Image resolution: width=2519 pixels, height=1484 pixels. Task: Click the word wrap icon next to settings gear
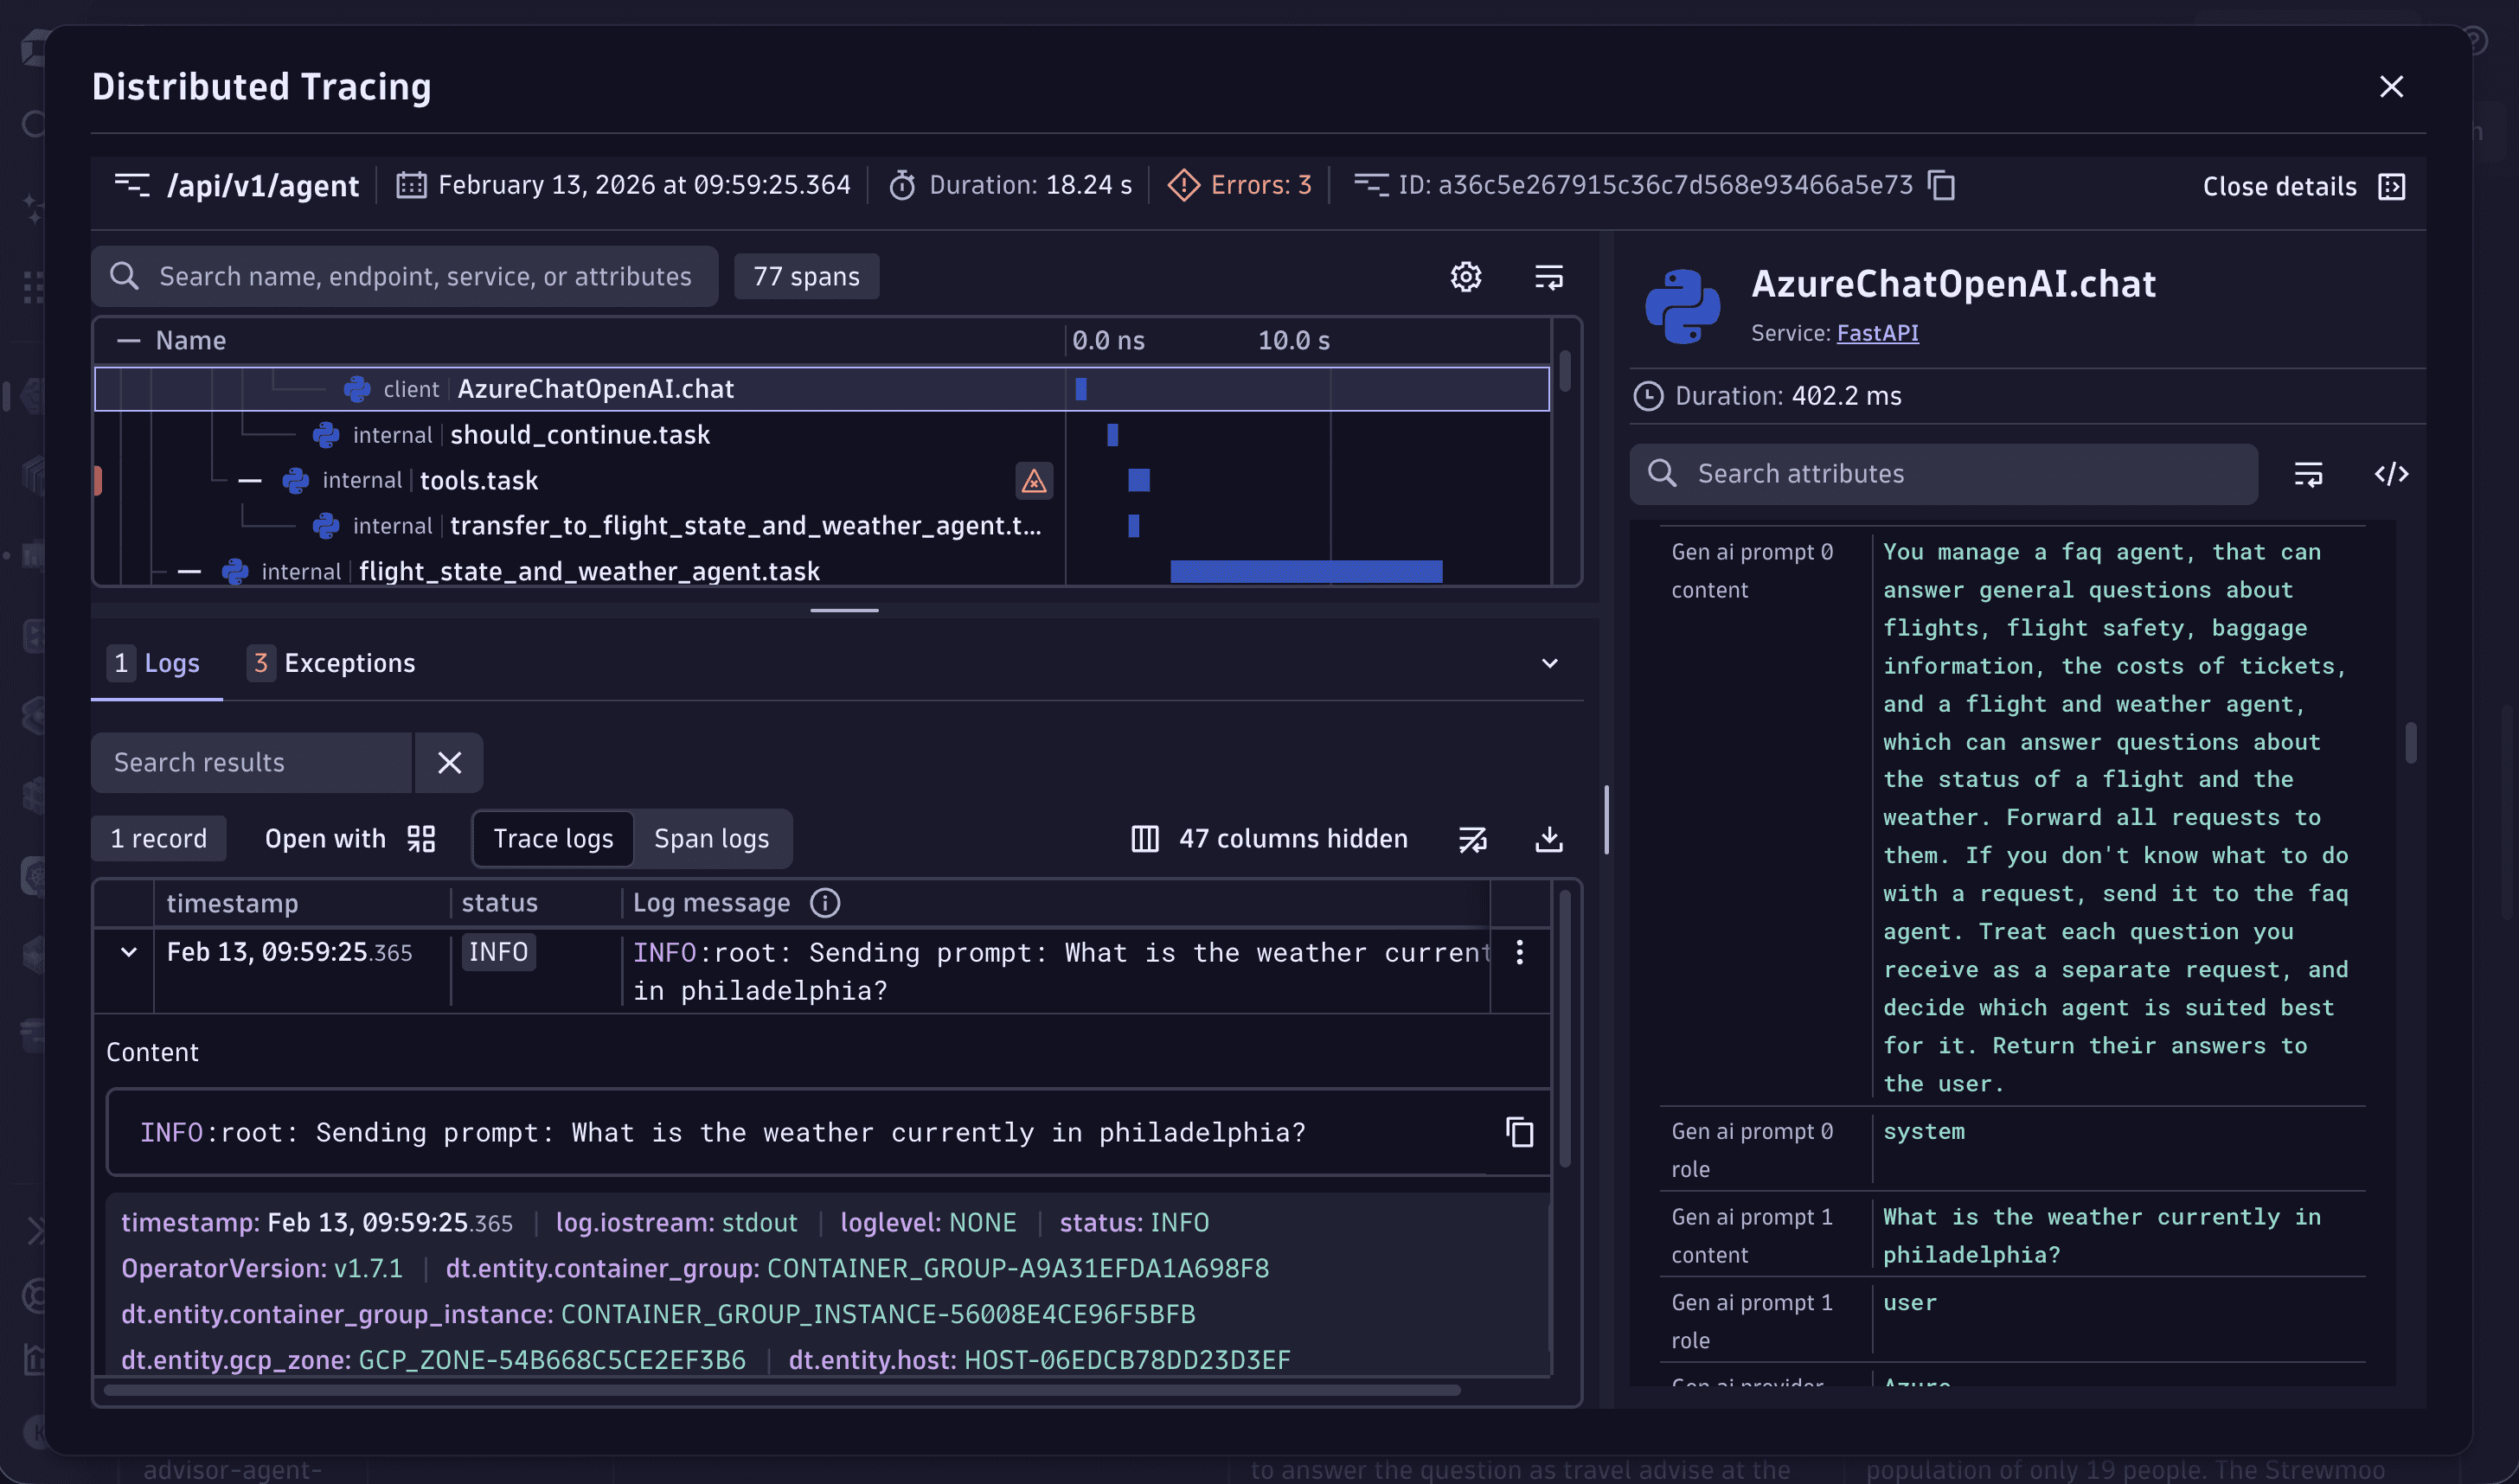tap(1548, 277)
